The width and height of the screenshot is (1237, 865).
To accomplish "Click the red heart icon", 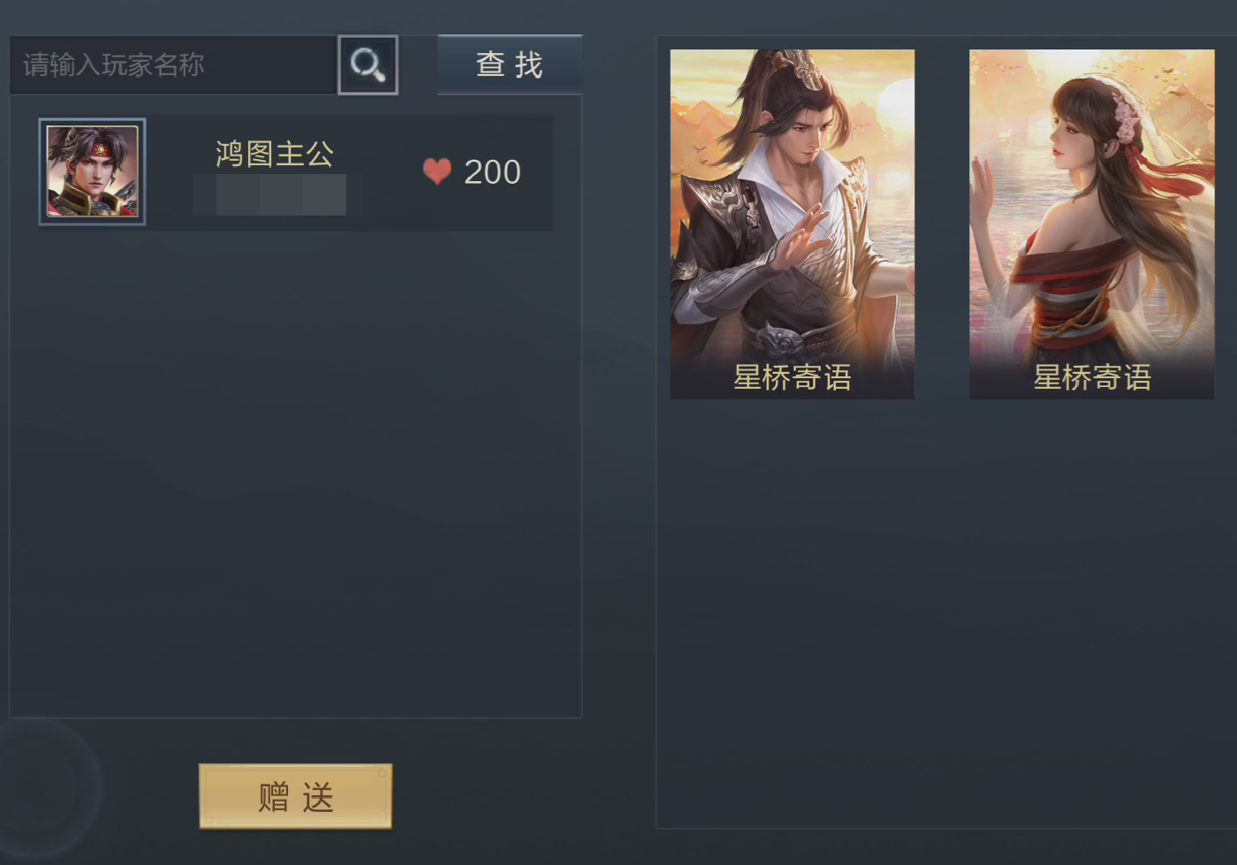I will coord(437,171).
